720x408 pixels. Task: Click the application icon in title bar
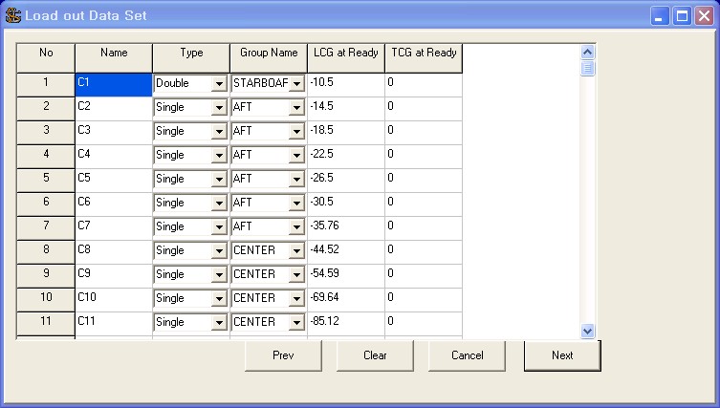tap(12, 16)
